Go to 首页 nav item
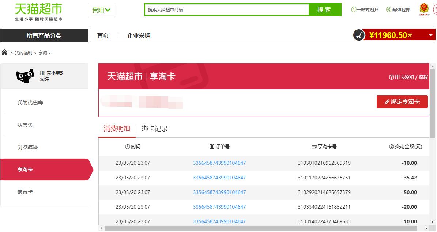437x232 pixels. [x=103, y=35]
